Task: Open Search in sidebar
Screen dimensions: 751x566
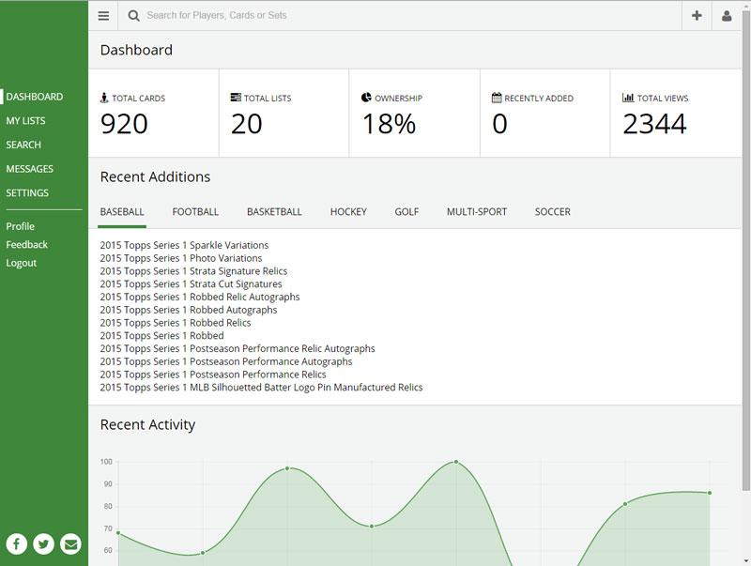Action: [x=23, y=145]
